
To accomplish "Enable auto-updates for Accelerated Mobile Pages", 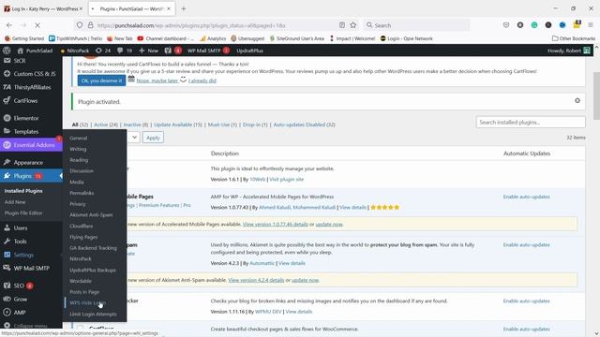I will click(527, 197).
